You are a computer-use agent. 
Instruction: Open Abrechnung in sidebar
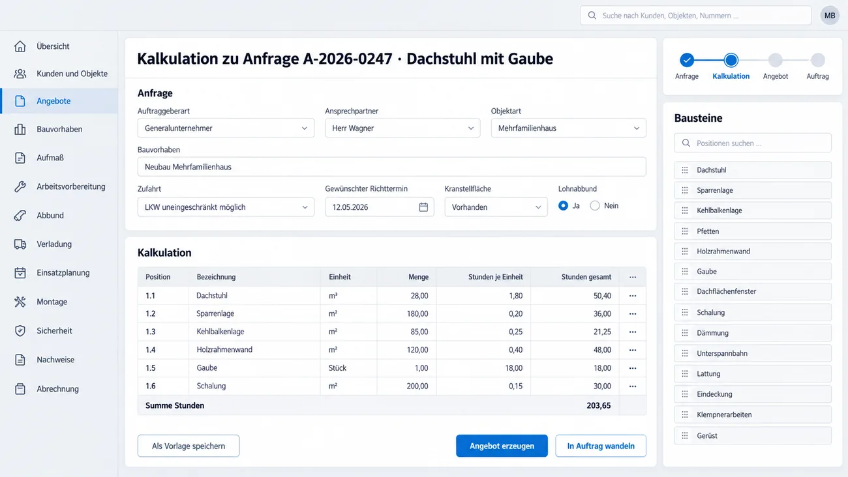pyautogui.click(x=59, y=389)
